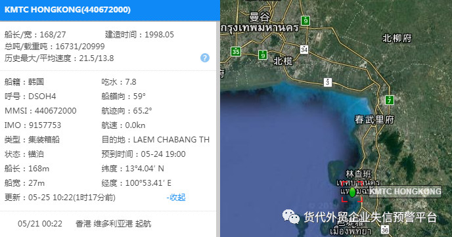Collapse details with the 收起 link
452x237 pixels.
coord(176,198)
